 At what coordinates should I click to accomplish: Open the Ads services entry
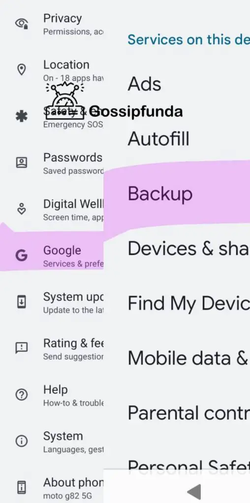pos(145,84)
